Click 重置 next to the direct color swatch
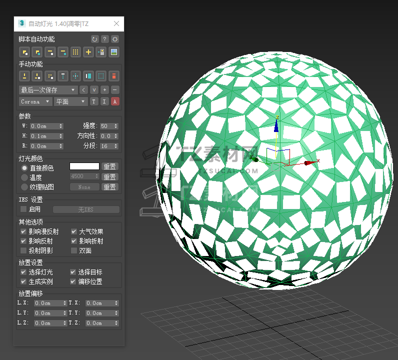 (x=109, y=166)
